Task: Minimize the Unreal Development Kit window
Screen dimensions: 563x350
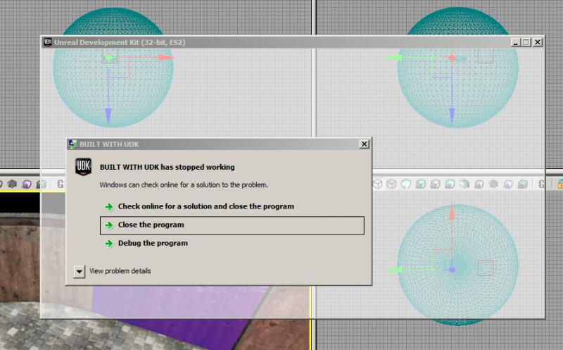Action: [x=515, y=42]
